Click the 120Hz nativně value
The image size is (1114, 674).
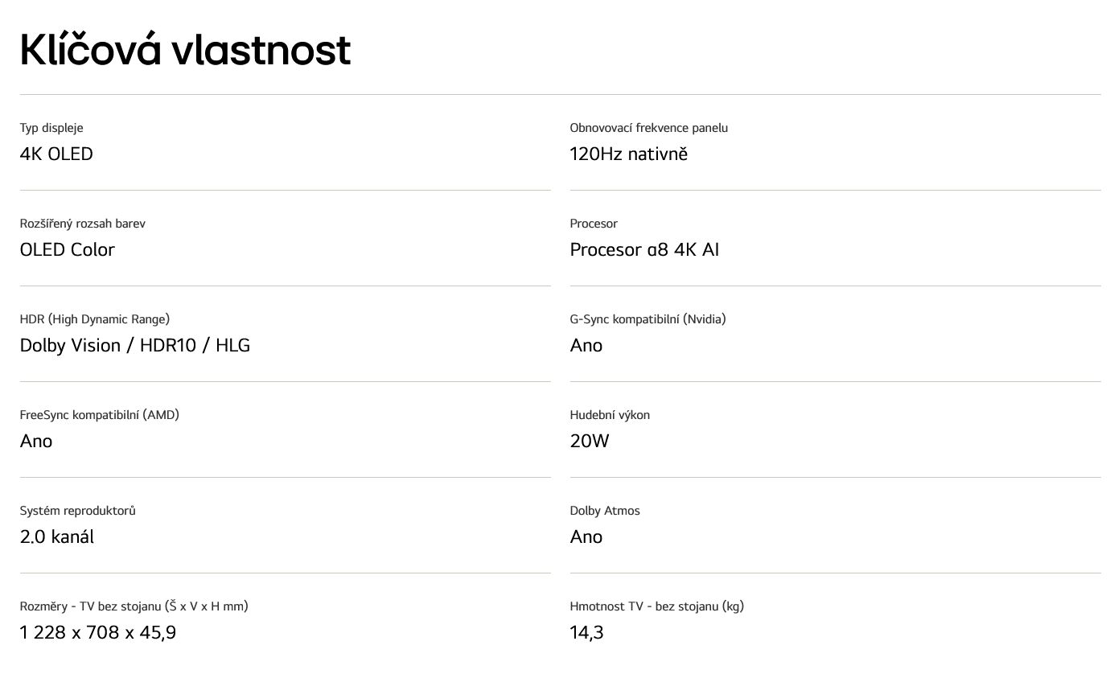(x=628, y=154)
